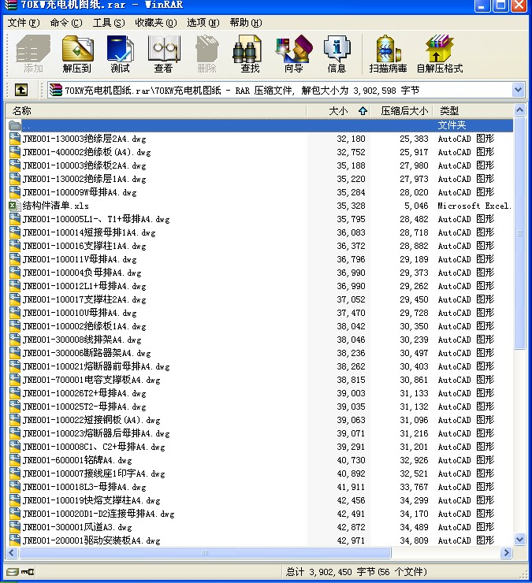Open the 文件(F) menu
532x583 pixels.
point(24,23)
